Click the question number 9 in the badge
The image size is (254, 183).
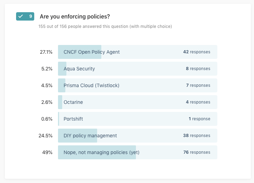(x=31, y=16)
